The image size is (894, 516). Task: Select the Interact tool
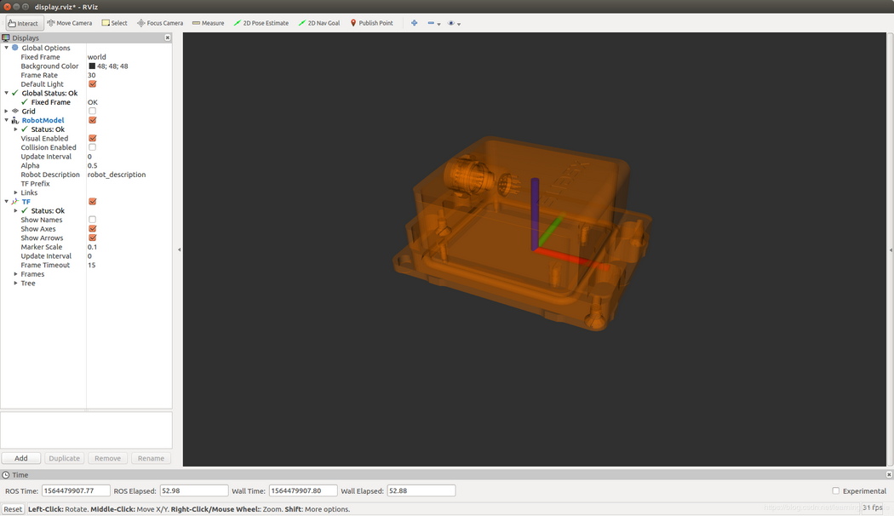coord(23,23)
